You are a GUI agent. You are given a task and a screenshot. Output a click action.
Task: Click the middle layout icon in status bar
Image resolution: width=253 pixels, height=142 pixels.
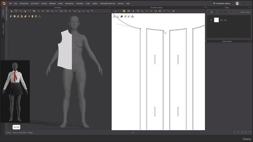[x=242, y=133]
